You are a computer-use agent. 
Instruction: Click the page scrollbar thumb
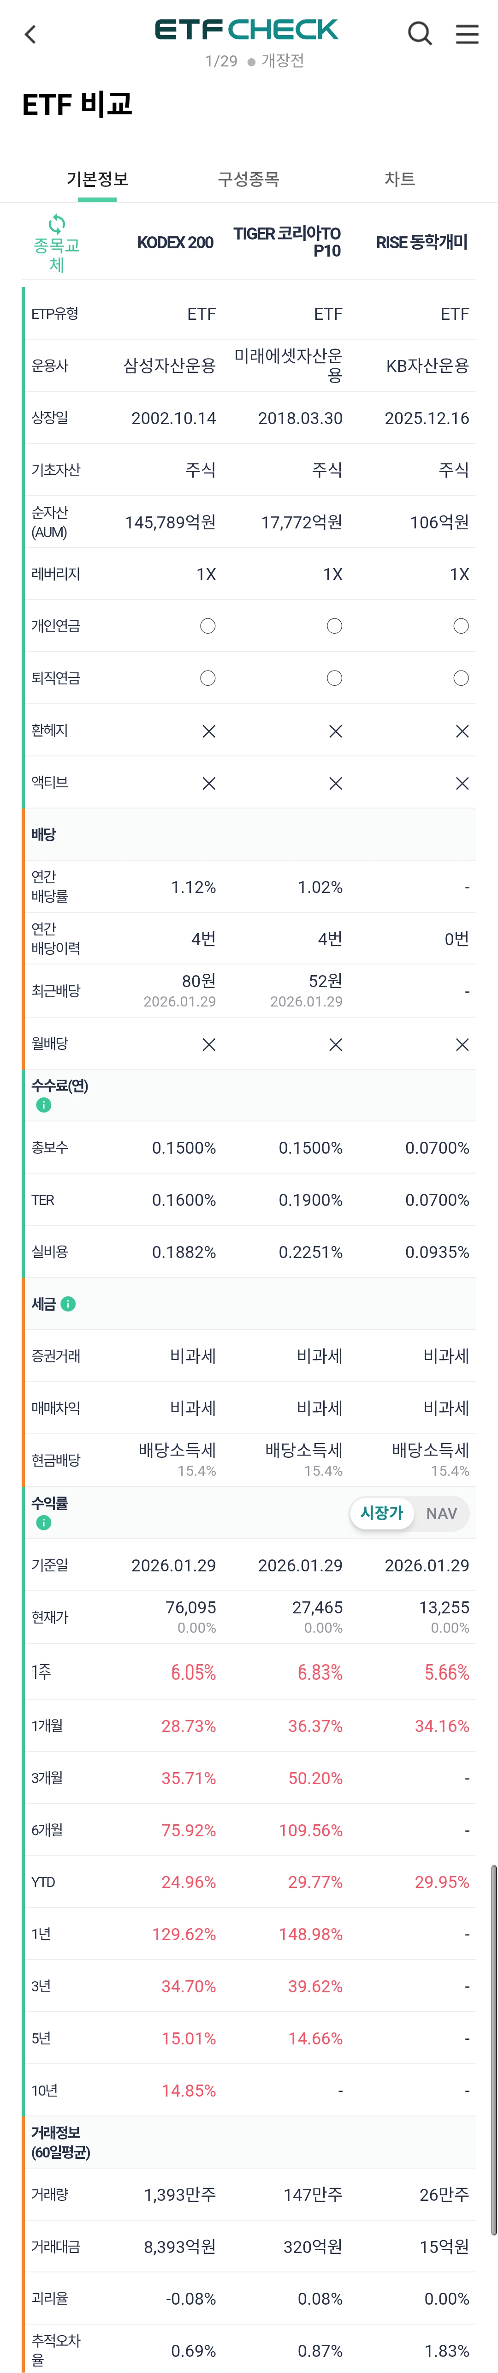[493, 2045]
